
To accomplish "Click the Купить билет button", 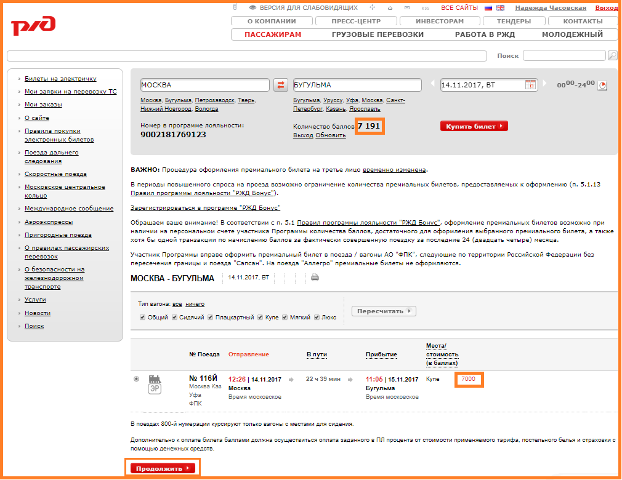I will pos(474,126).
